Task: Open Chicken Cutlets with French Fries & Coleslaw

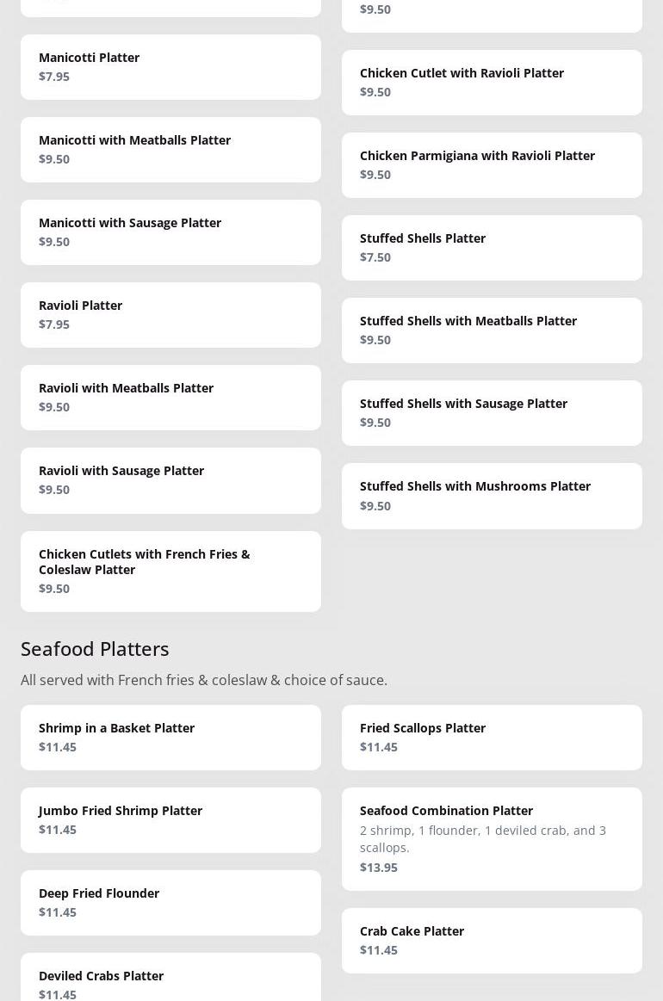Action: pos(170,571)
